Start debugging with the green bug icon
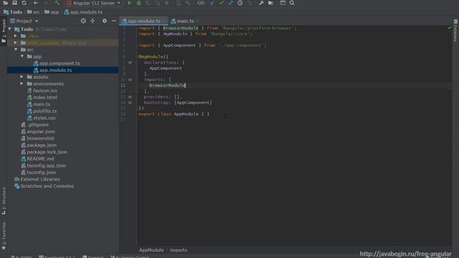The image size is (459, 258). pyautogui.click(x=138, y=3)
